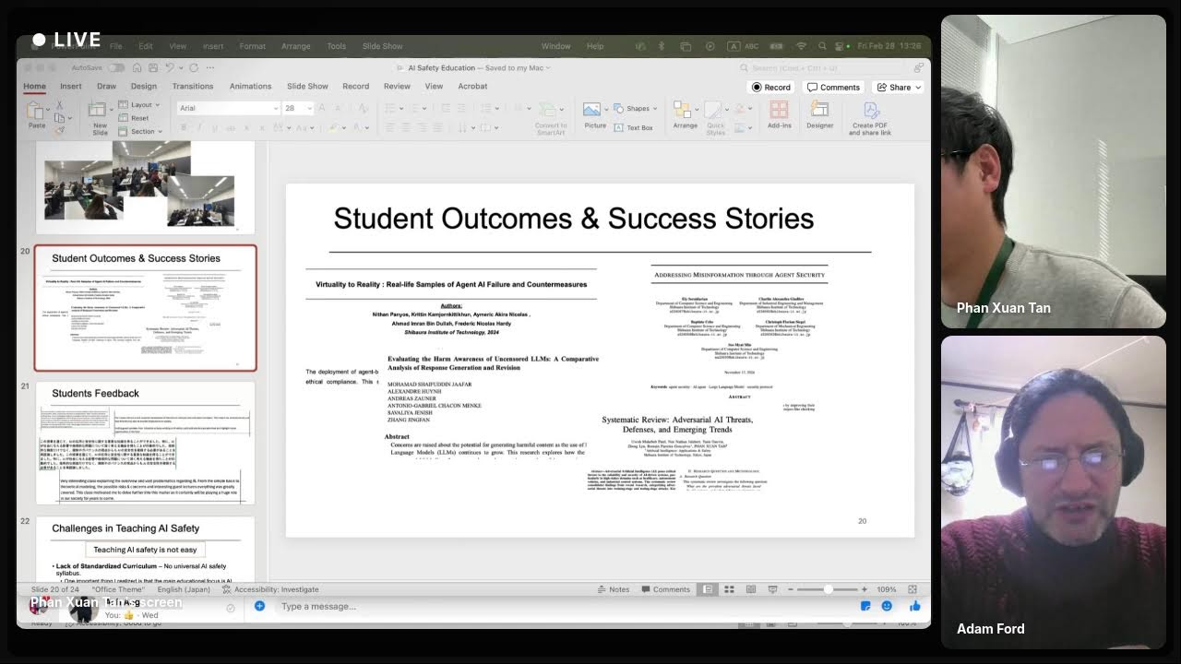Click the Save icon in title bar
1181x664 pixels.
(x=152, y=67)
